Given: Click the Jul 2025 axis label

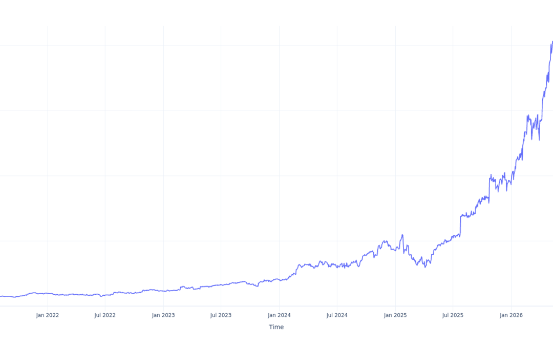Looking at the screenshot, I should pos(453,315).
